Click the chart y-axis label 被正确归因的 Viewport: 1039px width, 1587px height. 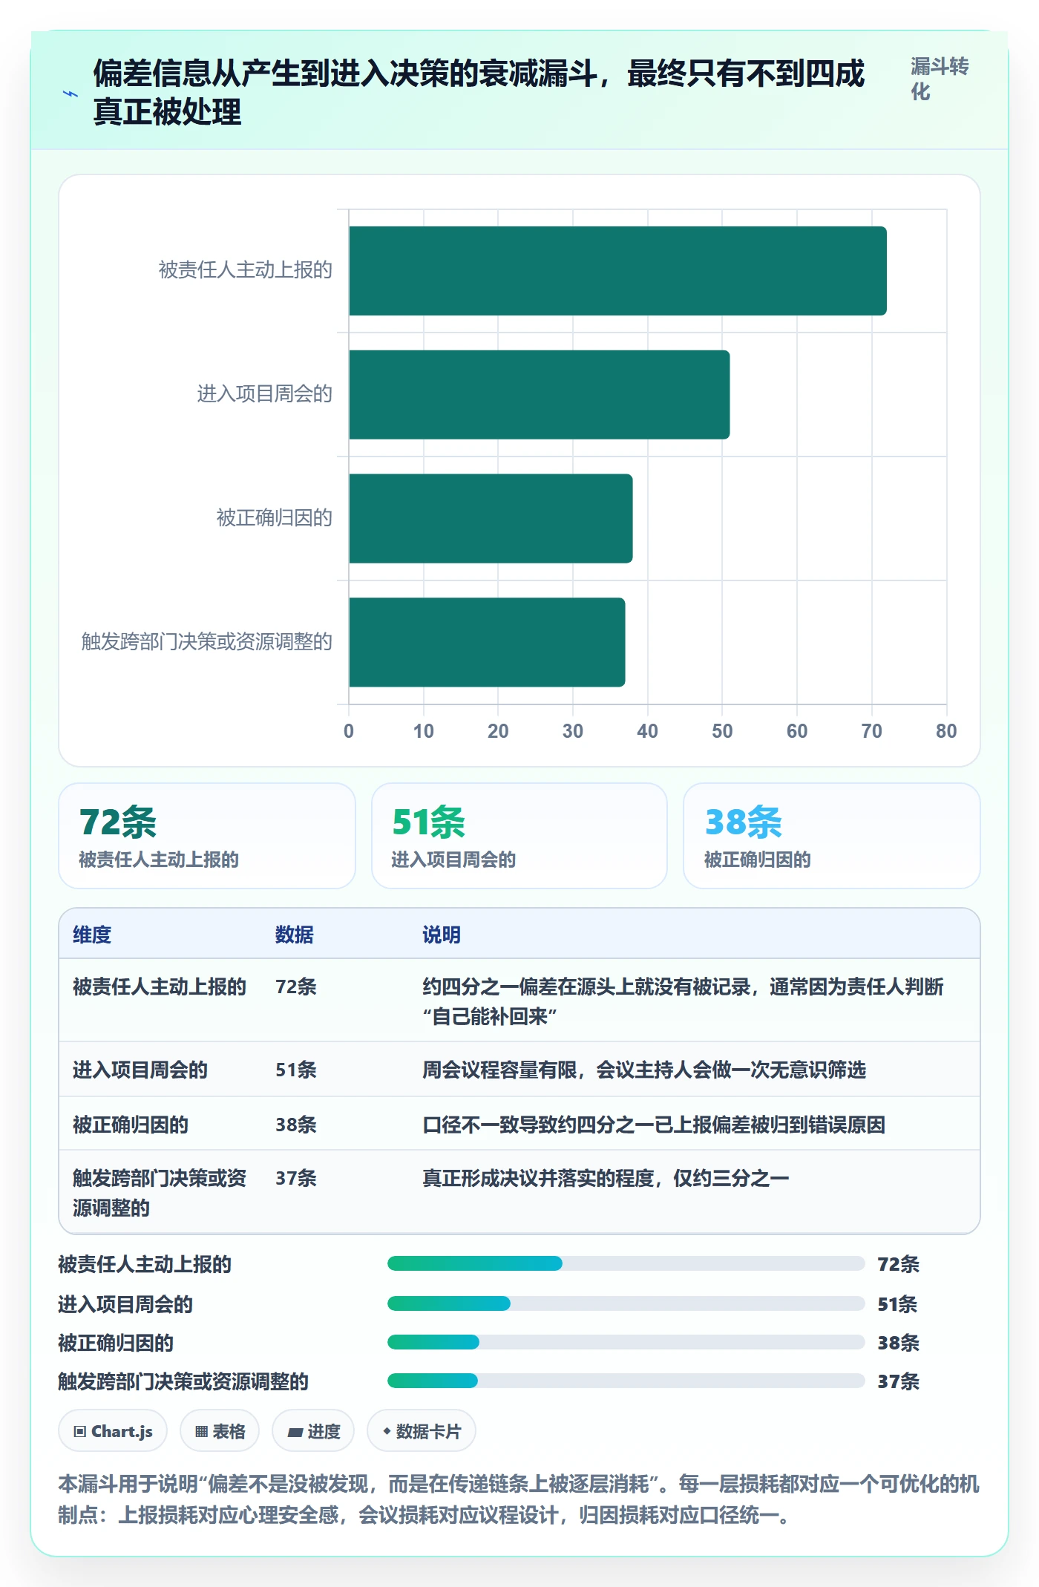click(274, 518)
